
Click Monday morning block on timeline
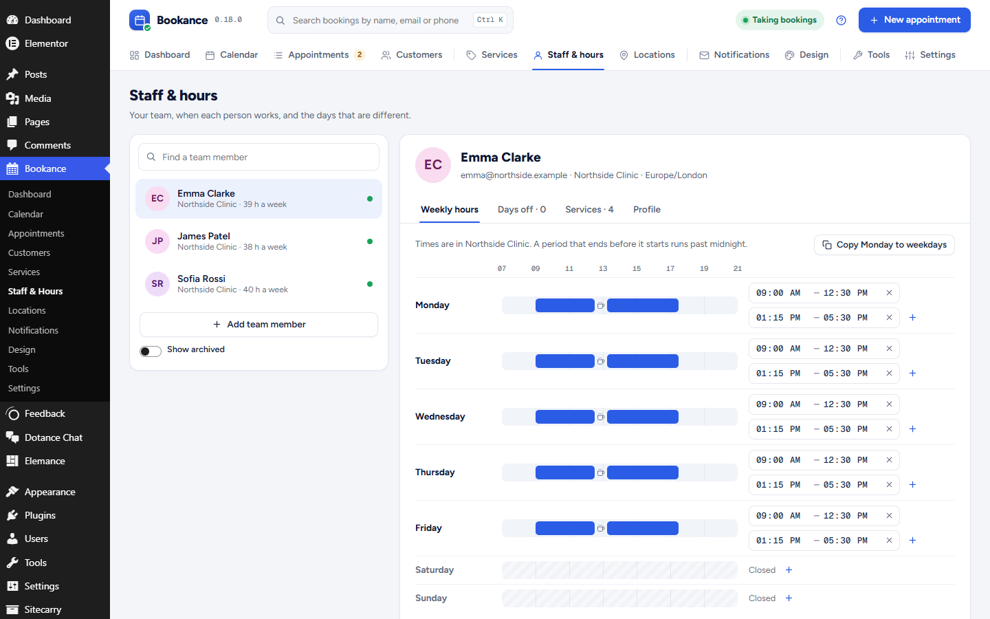(x=565, y=305)
